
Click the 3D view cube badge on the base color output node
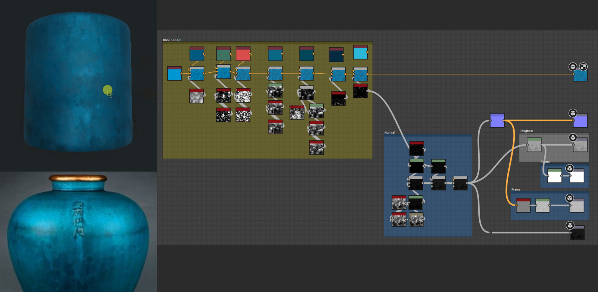[572, 67]
